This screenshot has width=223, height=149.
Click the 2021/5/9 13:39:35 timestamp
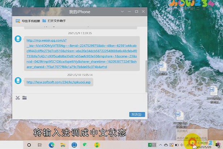pos(80,33)
